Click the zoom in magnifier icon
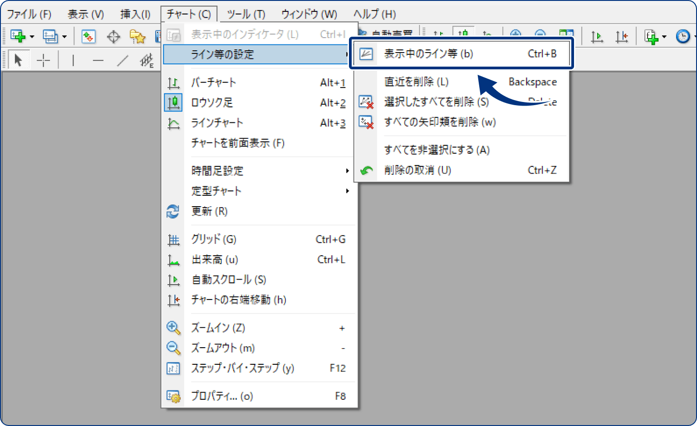 pyautogui.click(x=515, y=34)
